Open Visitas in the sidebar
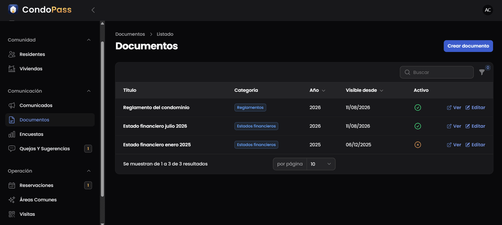 [x=50, y=214]
